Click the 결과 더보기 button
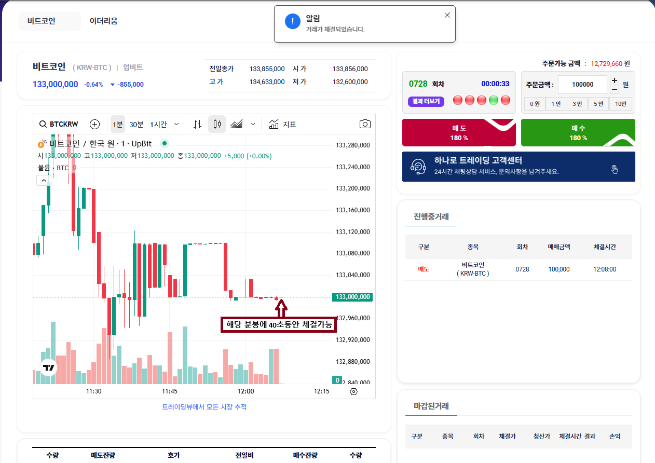 tap(426, 101)
